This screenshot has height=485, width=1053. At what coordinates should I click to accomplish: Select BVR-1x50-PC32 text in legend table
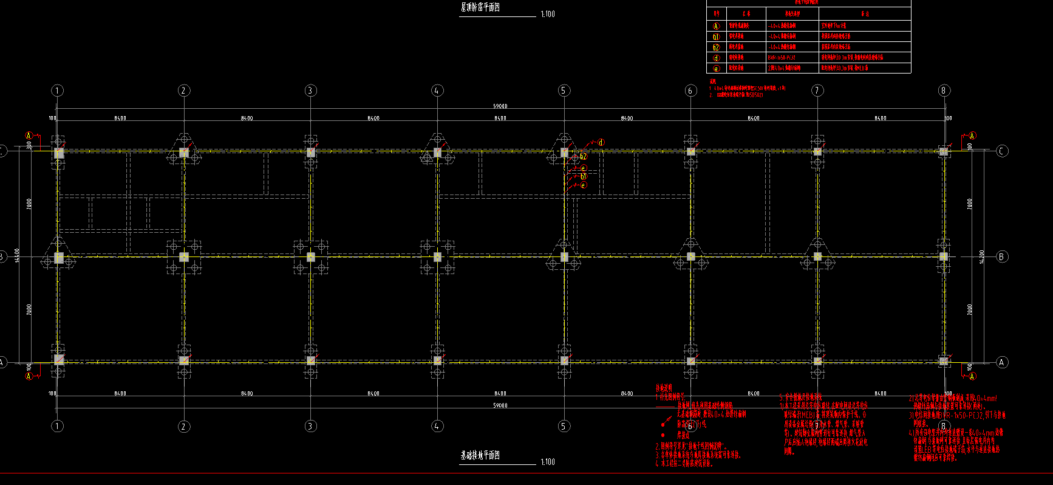[x=782, y=58]
